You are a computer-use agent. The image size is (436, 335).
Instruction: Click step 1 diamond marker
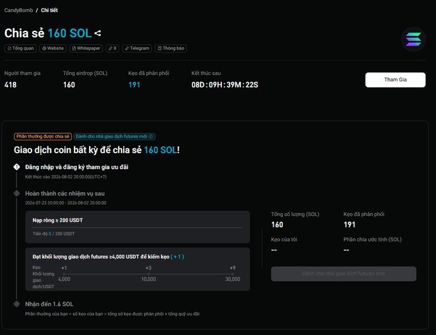[x=17, y=167]
